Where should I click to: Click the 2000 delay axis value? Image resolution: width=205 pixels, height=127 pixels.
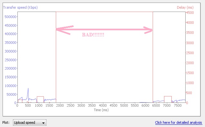[190, 63]
